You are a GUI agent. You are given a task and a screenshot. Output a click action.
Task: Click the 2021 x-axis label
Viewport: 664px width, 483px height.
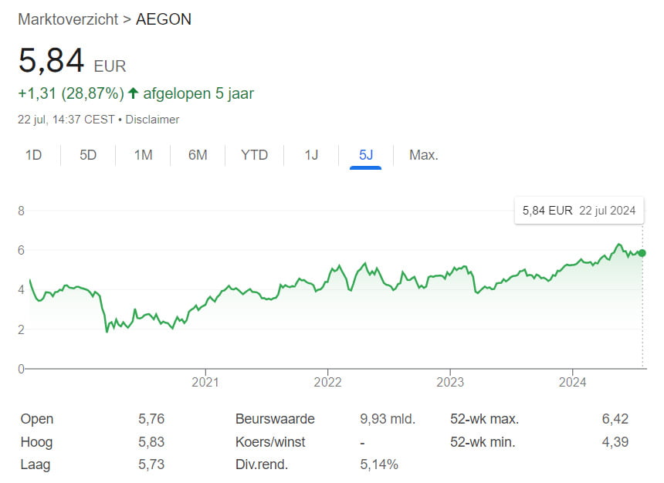[205, 382]
